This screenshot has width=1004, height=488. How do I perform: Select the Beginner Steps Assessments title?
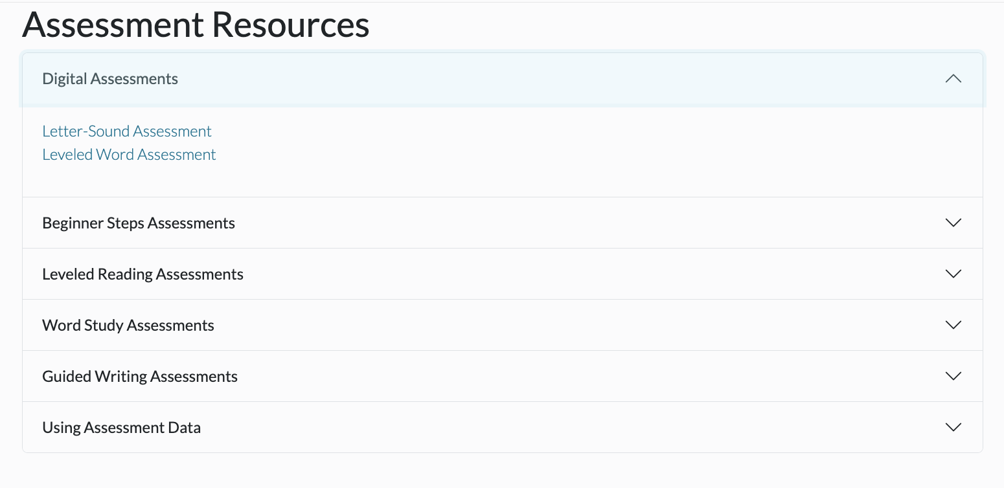139,223
